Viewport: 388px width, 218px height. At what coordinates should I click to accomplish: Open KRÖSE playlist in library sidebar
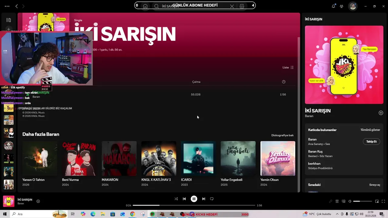point(8,146)
